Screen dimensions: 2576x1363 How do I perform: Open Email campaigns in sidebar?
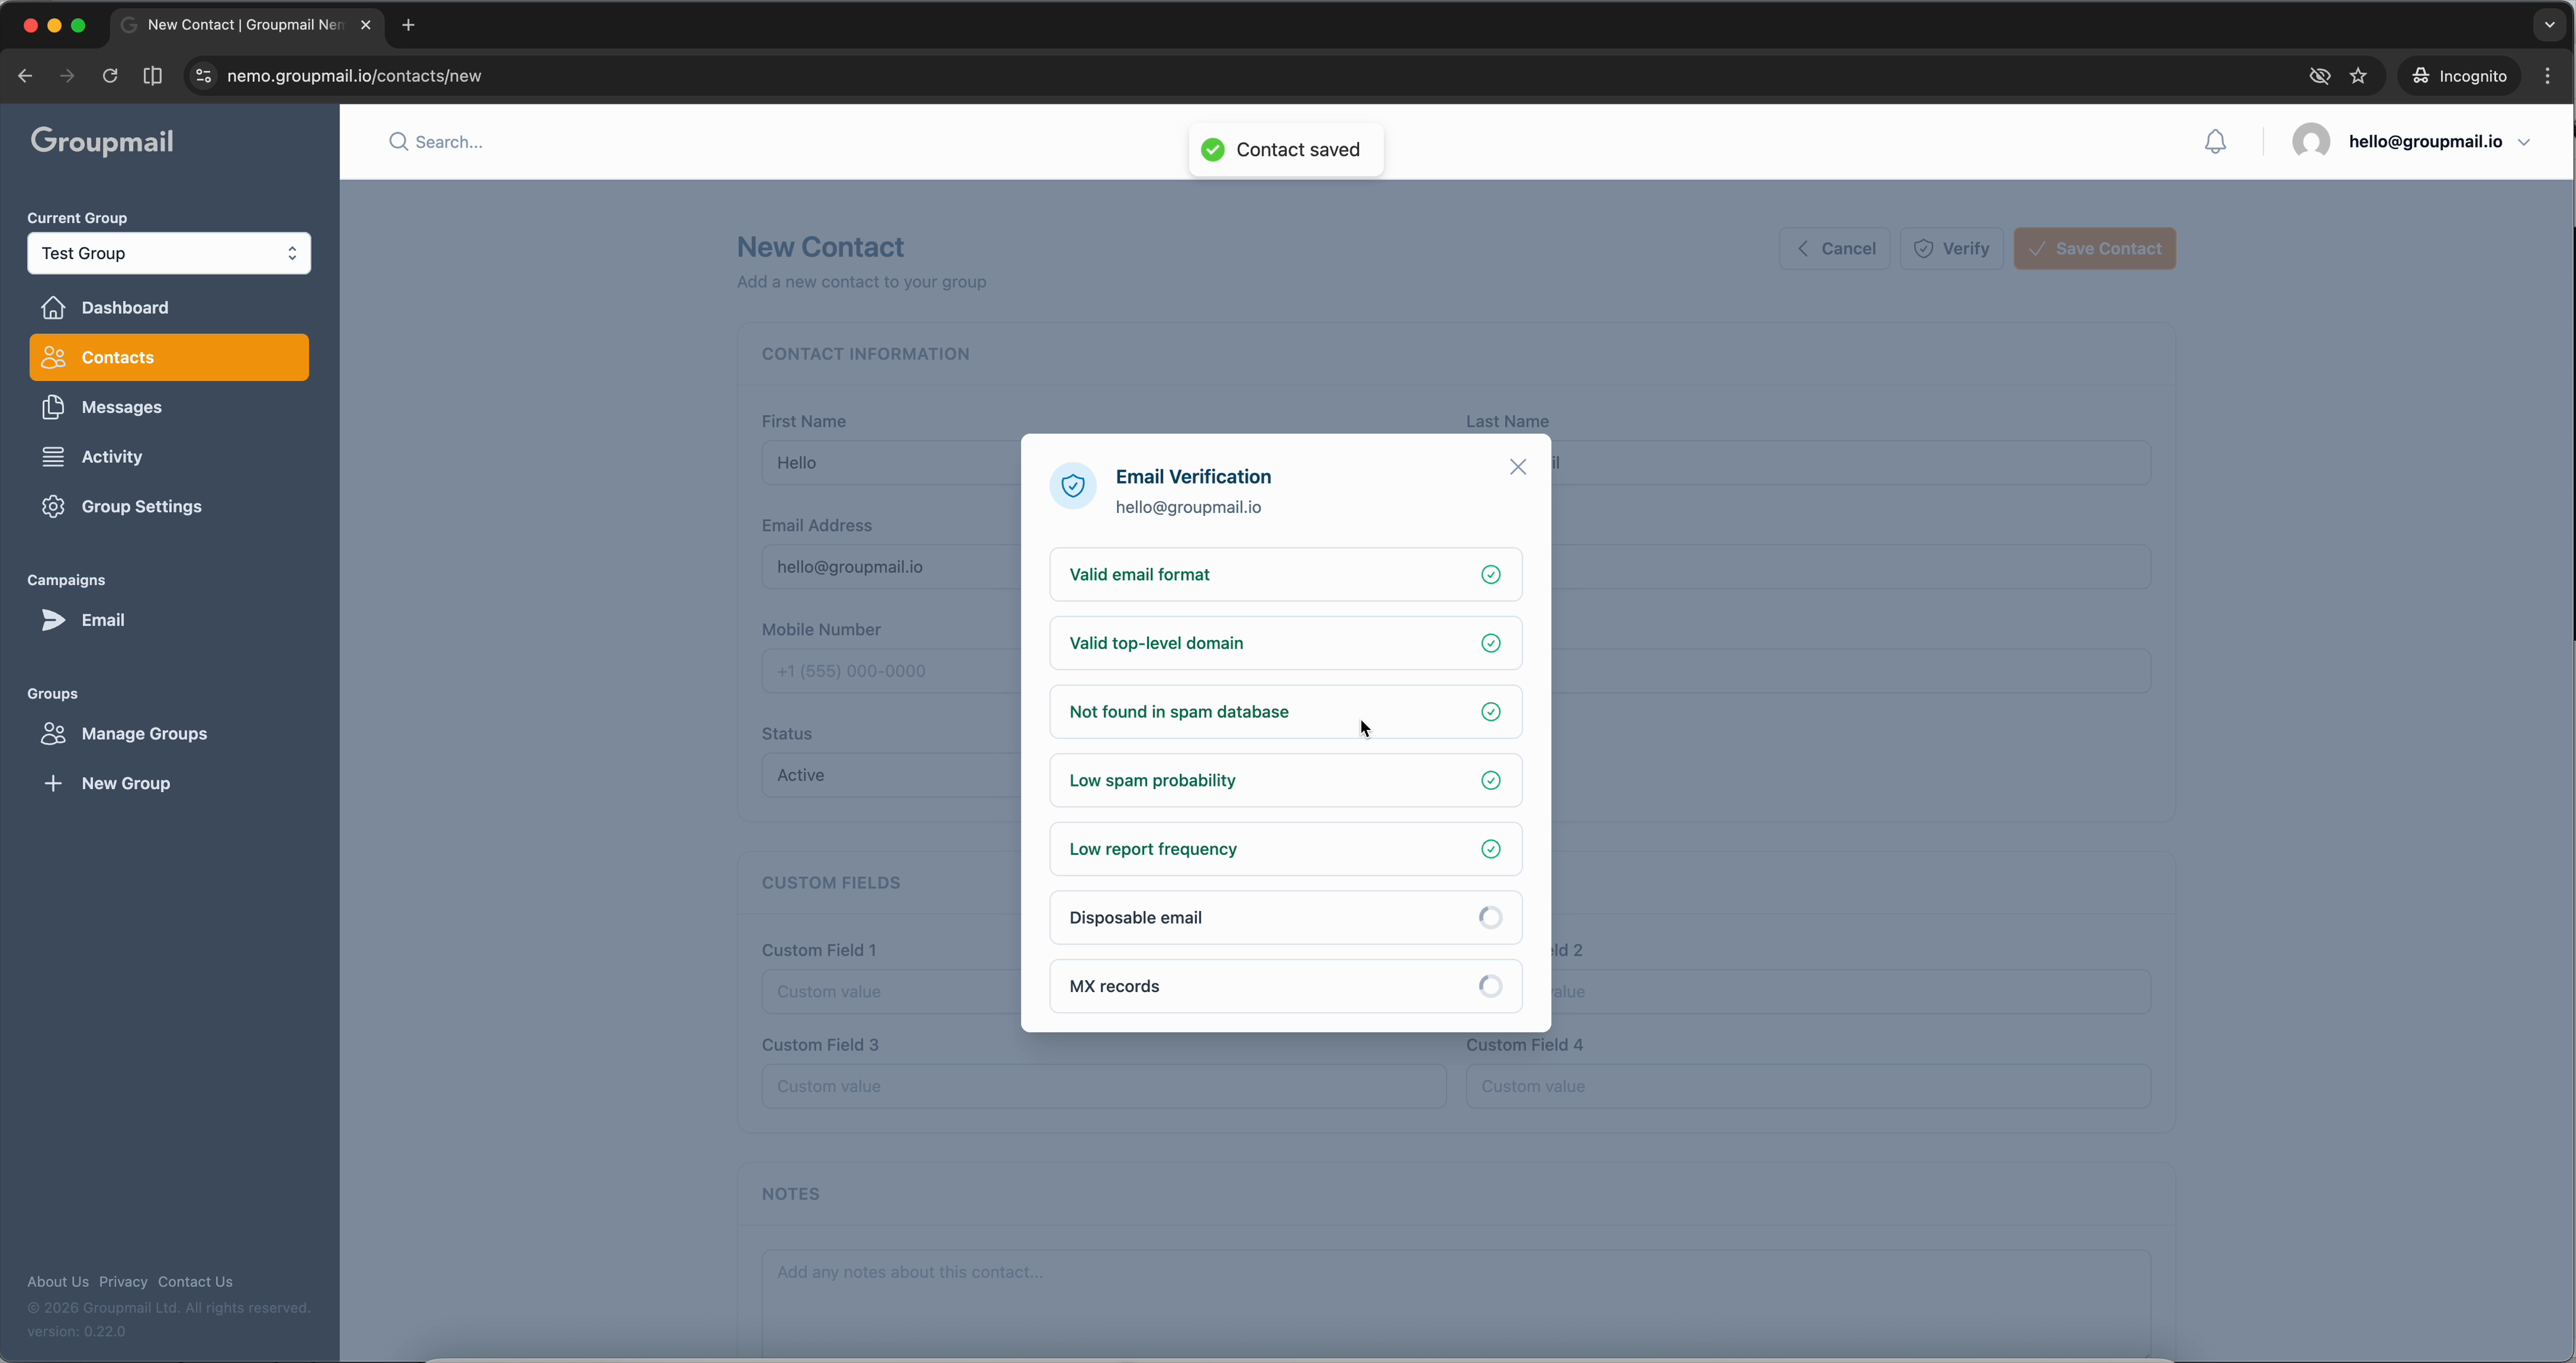[102, 620]
